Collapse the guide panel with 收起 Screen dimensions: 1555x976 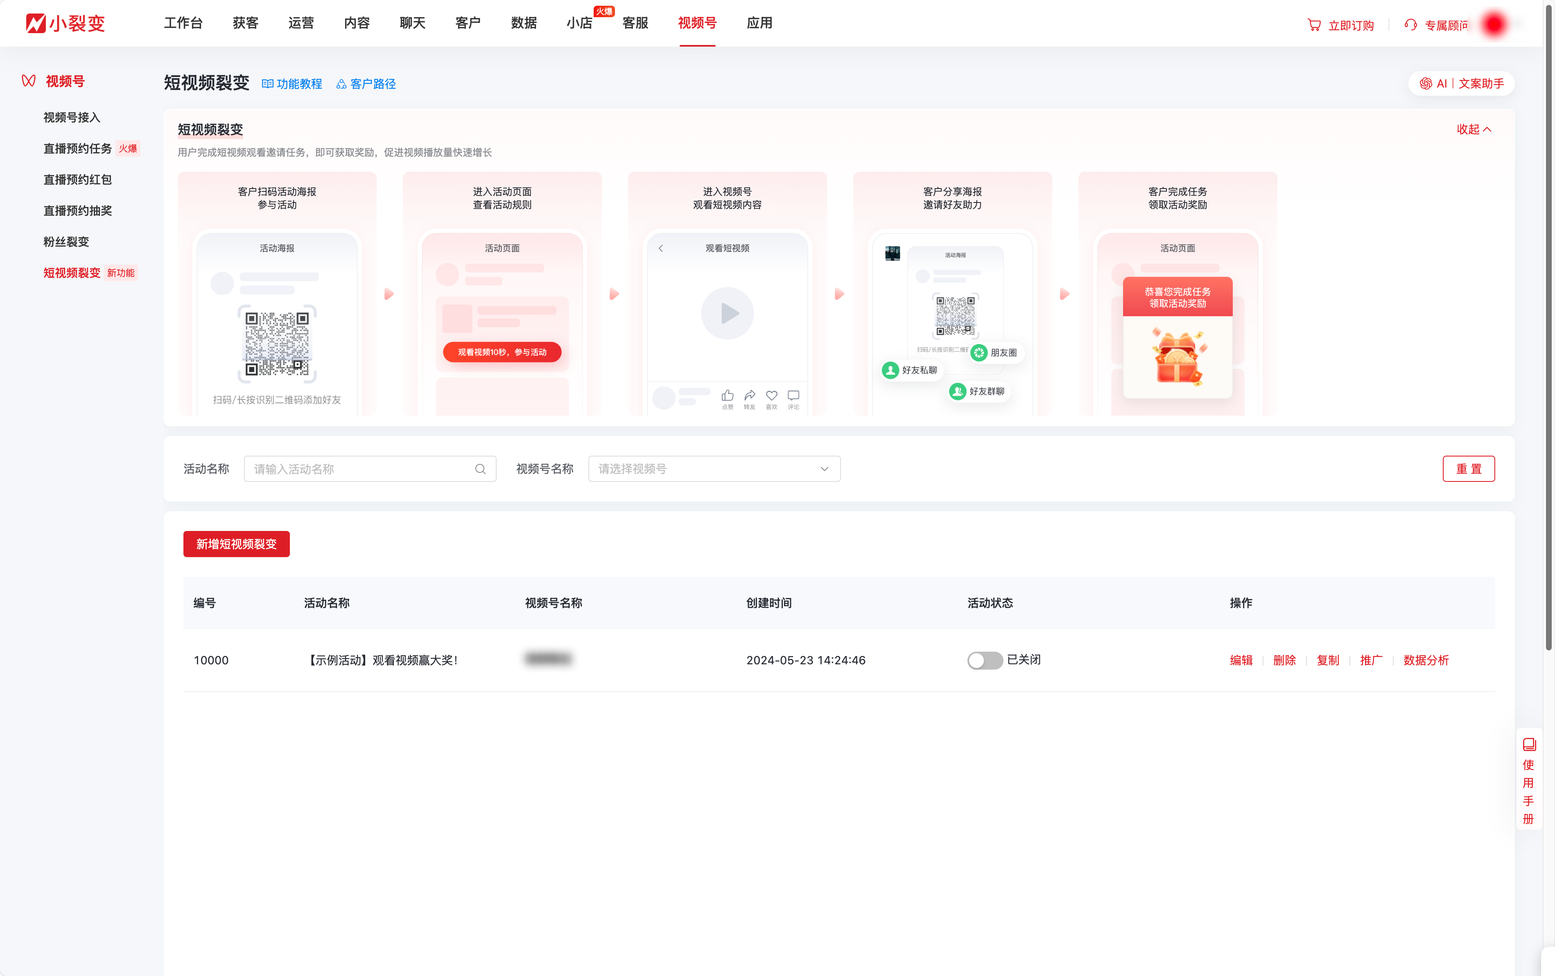click(x=1474, y=129)
